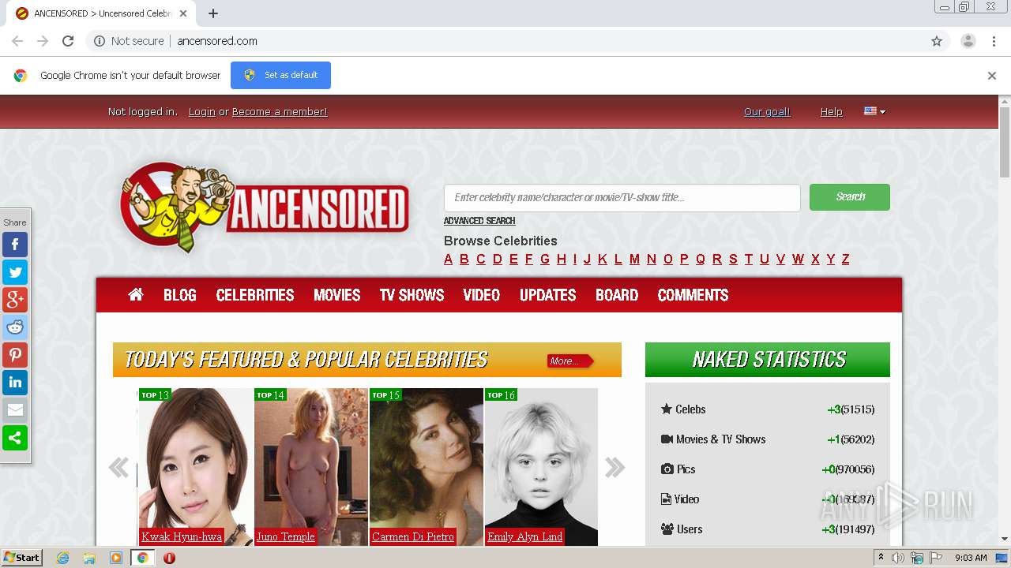Viewport: 1011px width, 568px height.
Task: Open Kwak Hyun-hwa name link
Action: 182,536
